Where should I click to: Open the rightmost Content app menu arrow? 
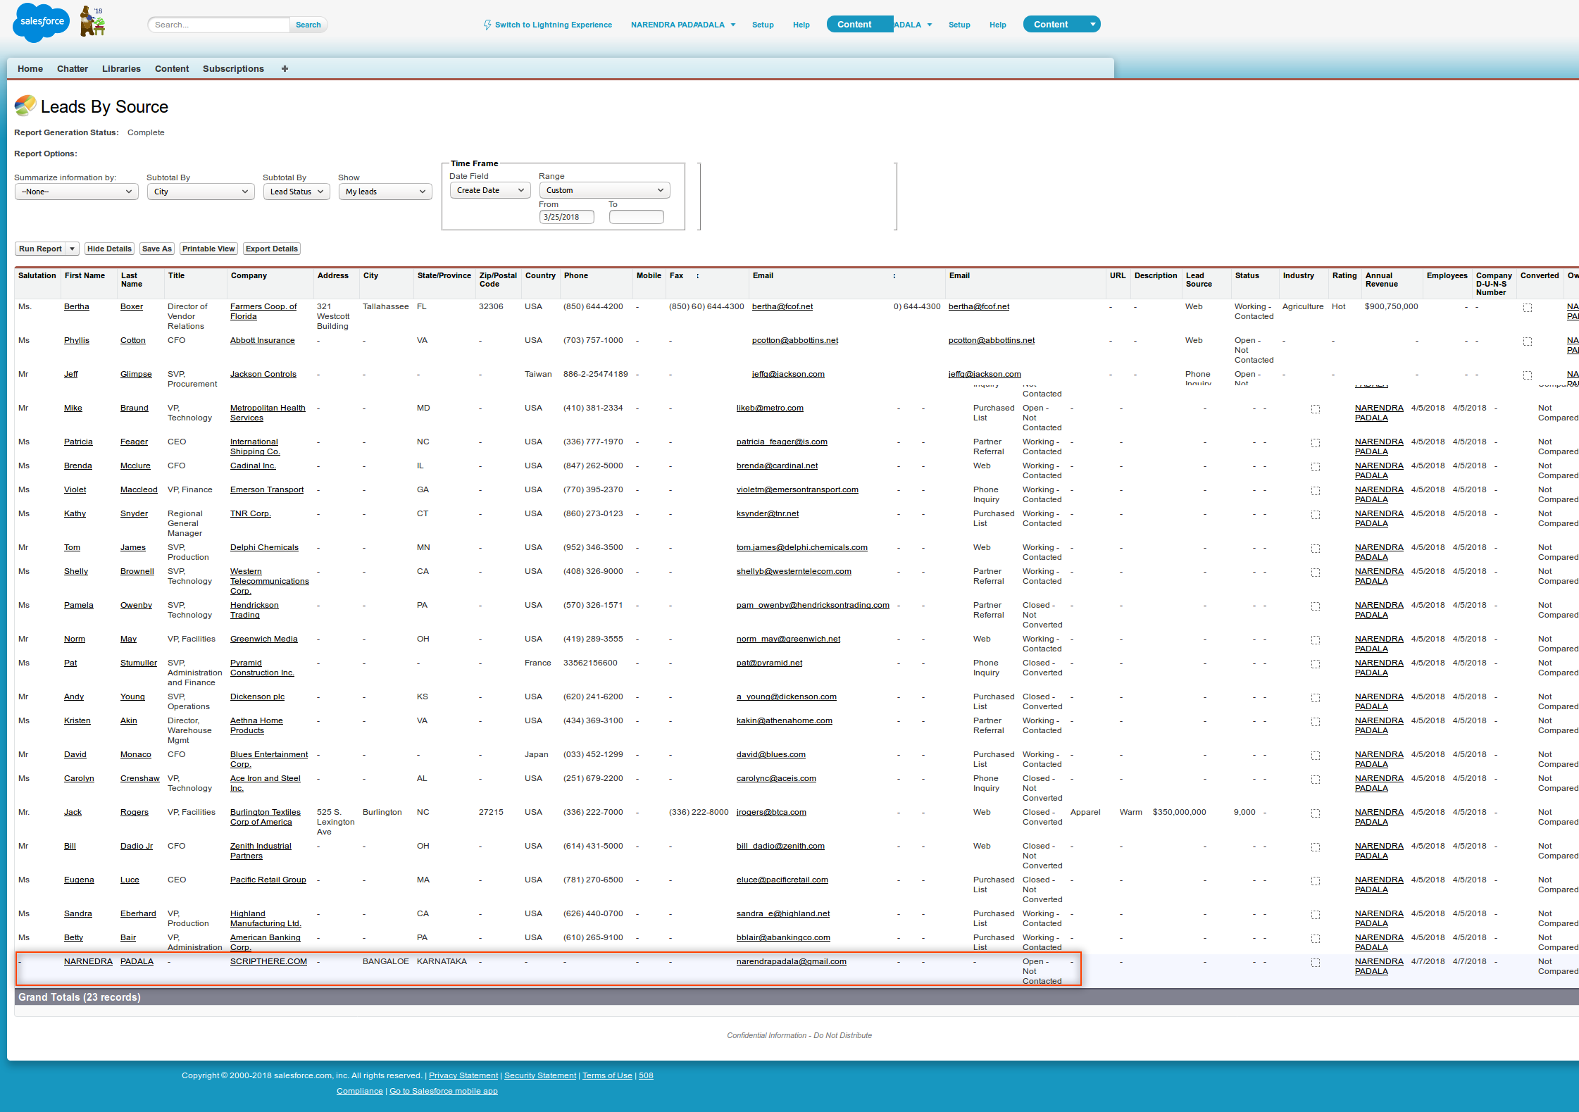point(1092,25)
